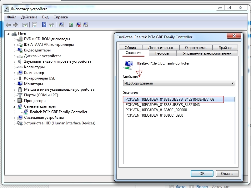The image size is (251, 188).
Task: Select the Контроллеры USB tree item
Action: [x=39, y=78]
